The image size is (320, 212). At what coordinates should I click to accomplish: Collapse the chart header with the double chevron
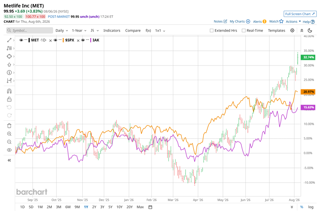tap(302, 30)
